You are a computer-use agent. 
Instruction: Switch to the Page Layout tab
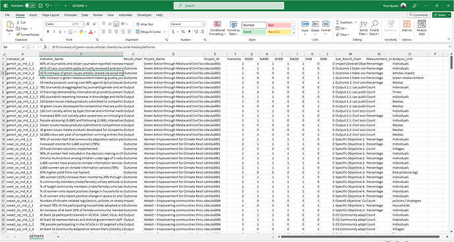click(51, 15)
